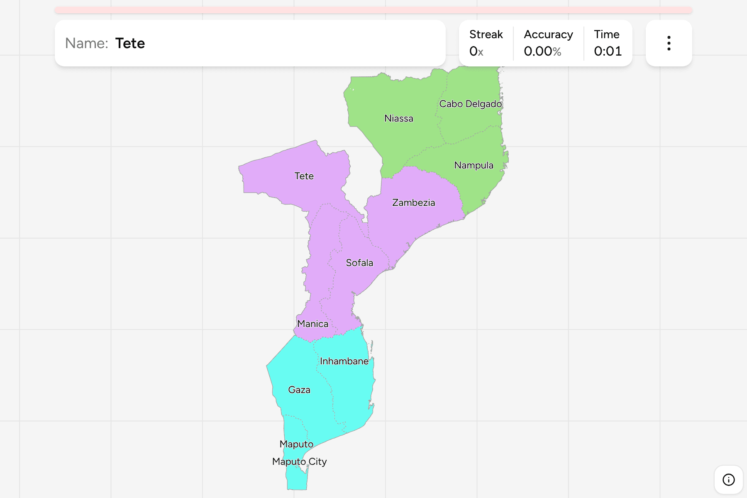Click the Accuracy 0.00% readout
This screenshot has height=498, width=747.
[548, 43]
